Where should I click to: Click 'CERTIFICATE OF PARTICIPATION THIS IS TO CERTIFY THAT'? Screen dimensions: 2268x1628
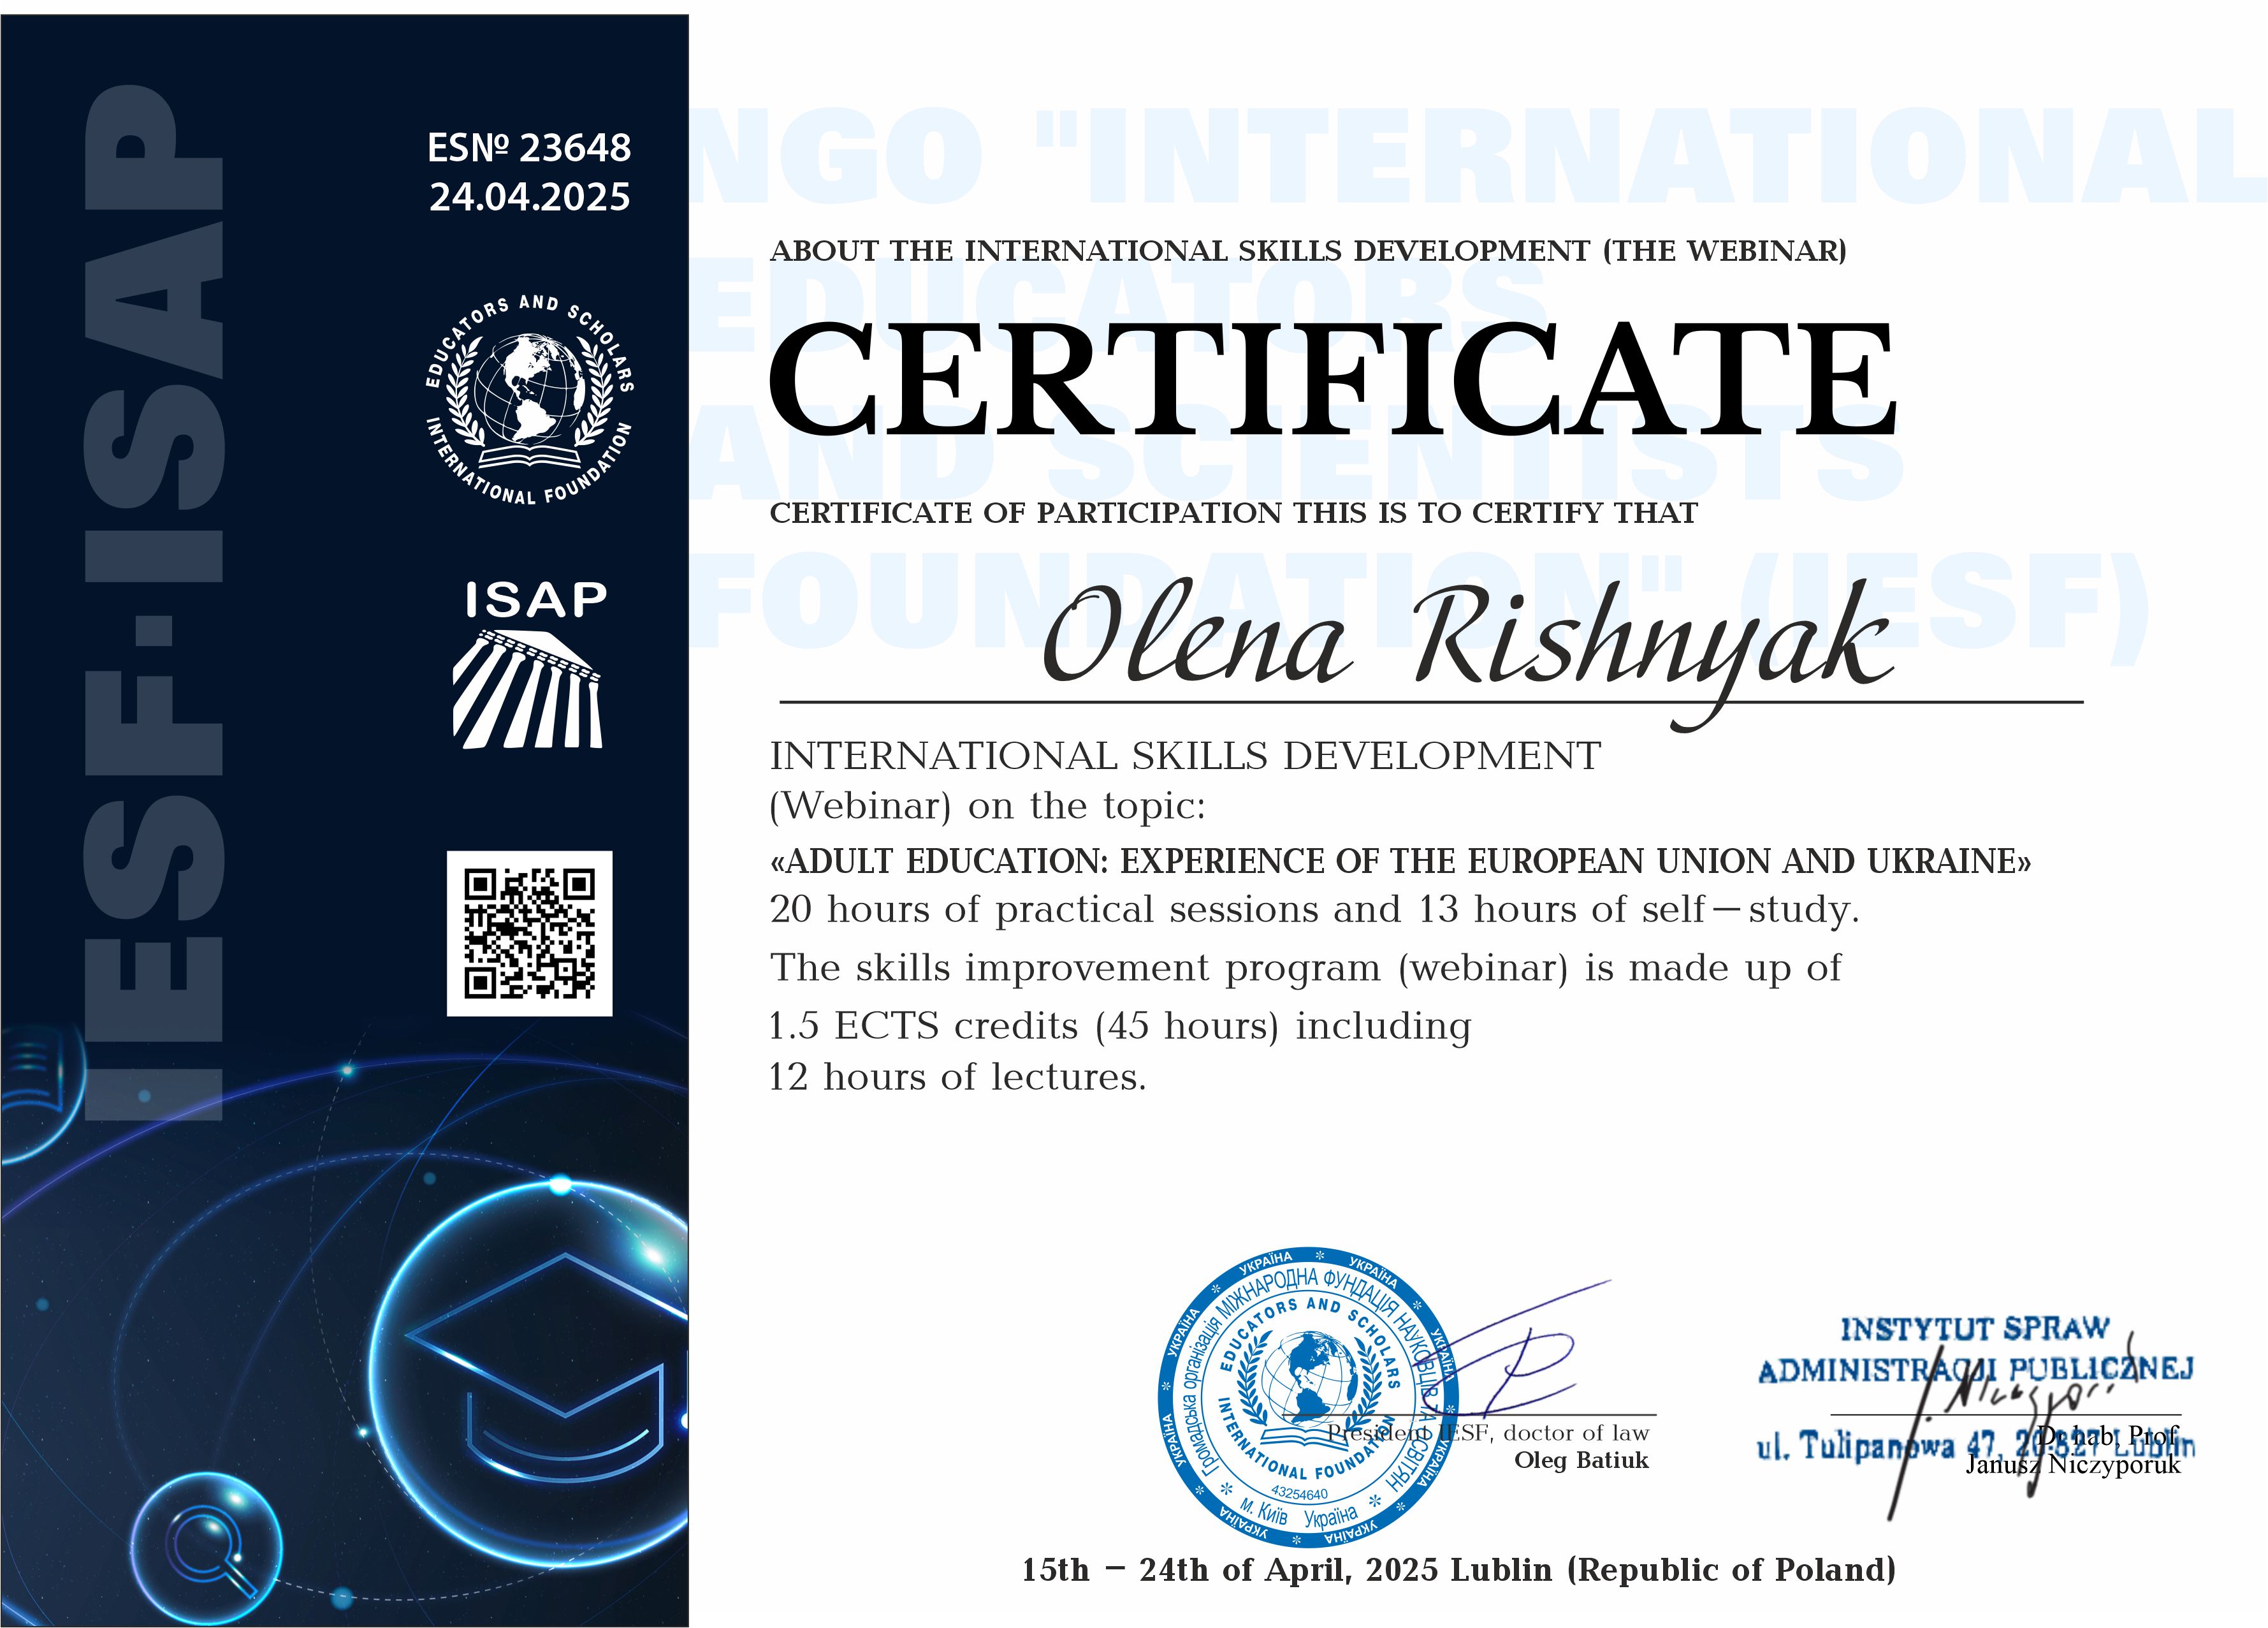[x=1233, y=512]
